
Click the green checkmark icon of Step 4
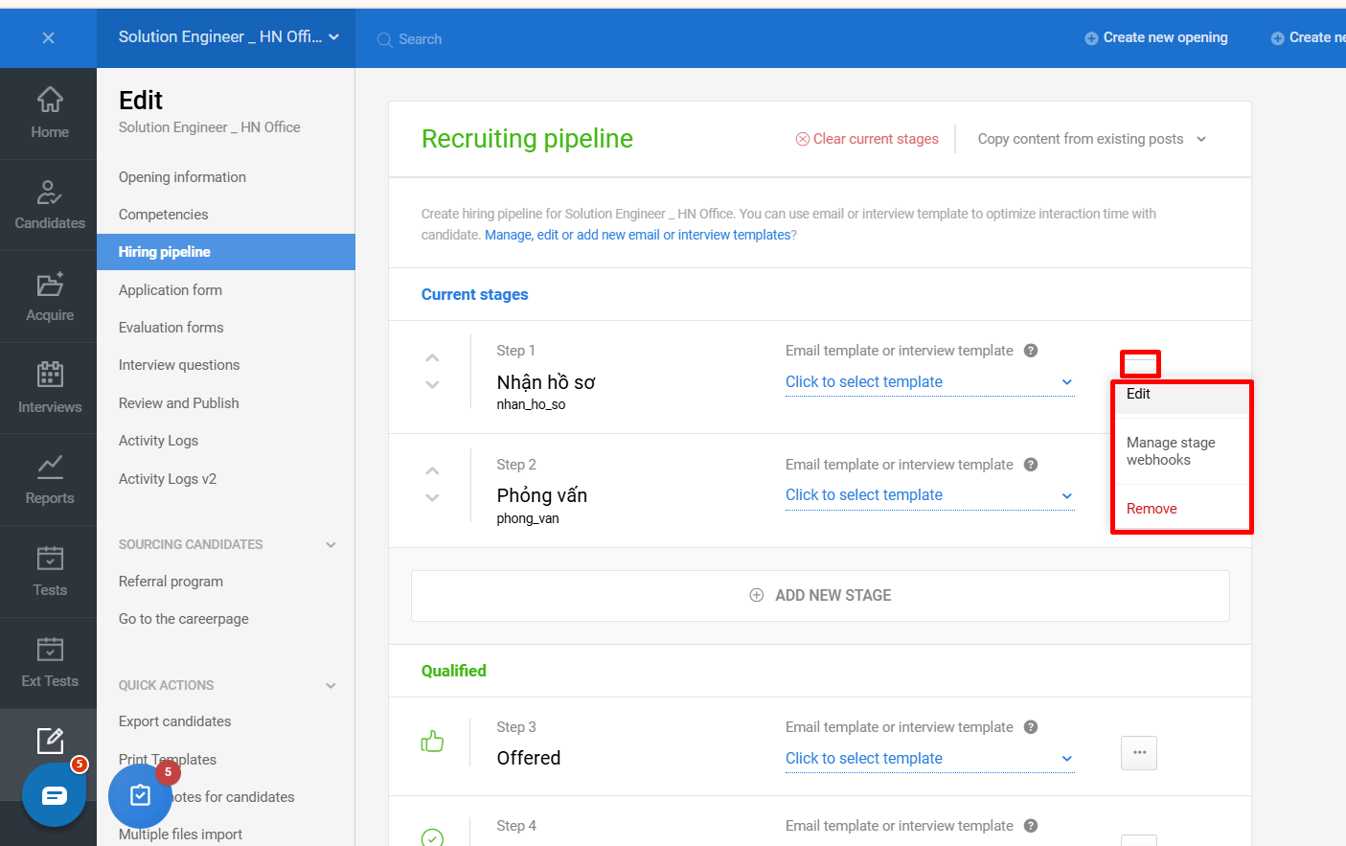point(432,838)
